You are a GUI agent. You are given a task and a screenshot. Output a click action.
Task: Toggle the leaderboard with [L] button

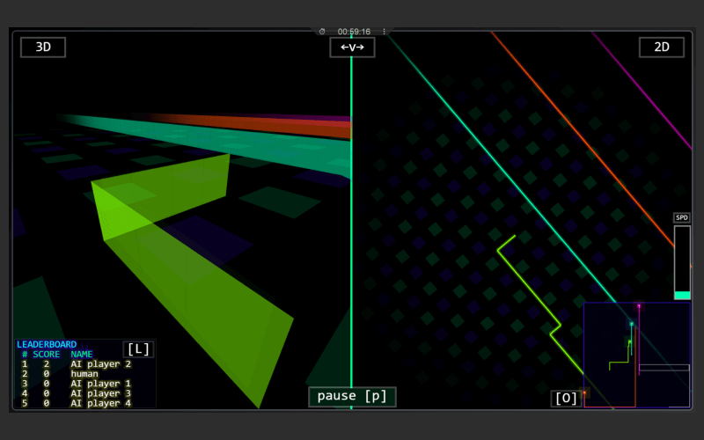pos(138,349)
